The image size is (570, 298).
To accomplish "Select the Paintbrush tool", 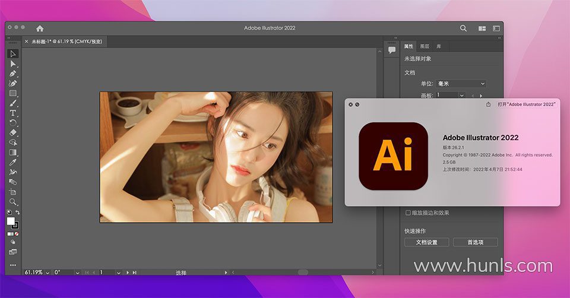I will click(13, 103).
